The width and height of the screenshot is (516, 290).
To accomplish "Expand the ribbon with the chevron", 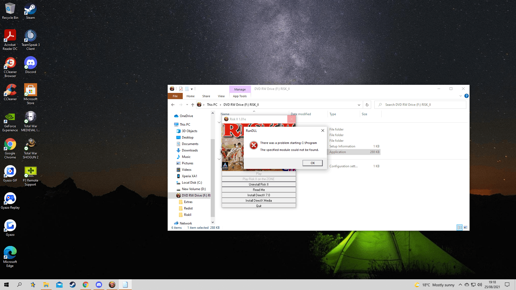I will point(461,96).
